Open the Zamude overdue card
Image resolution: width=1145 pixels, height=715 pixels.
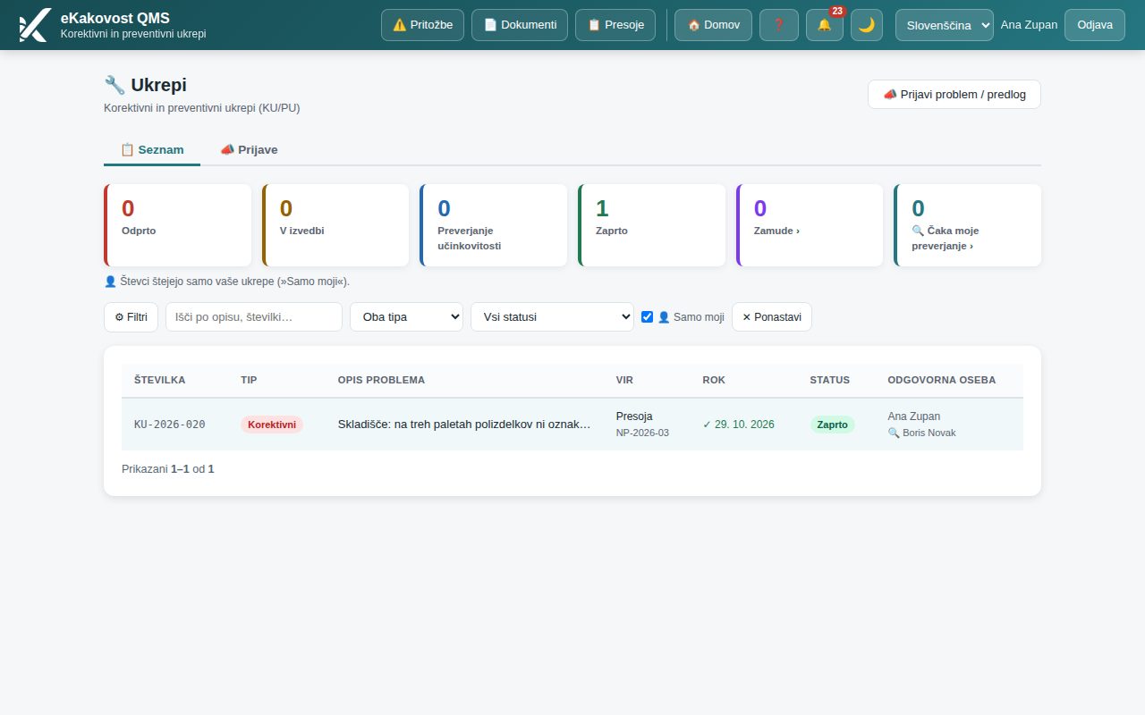click(810, 225)
